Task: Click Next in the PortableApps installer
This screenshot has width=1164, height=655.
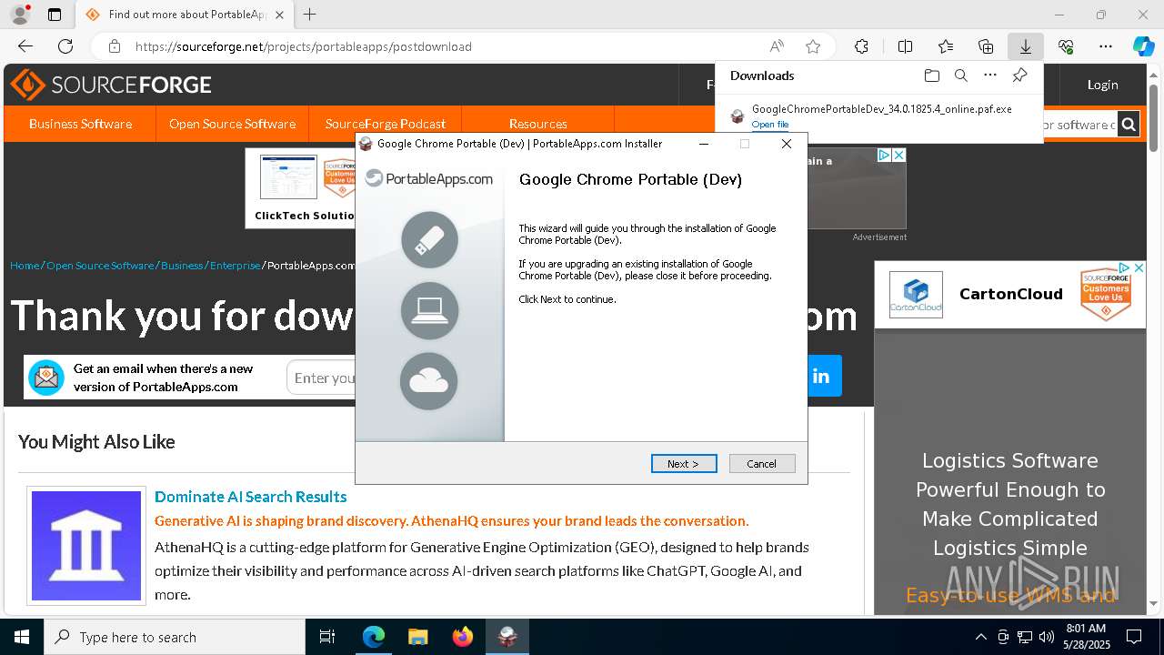Action: [x=684, y=464]
